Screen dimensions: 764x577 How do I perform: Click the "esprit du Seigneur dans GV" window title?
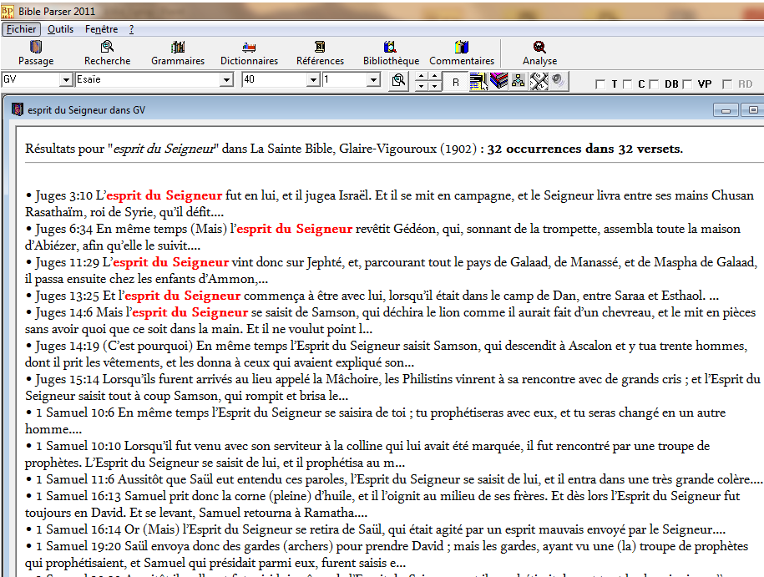(x=86, y=110)
